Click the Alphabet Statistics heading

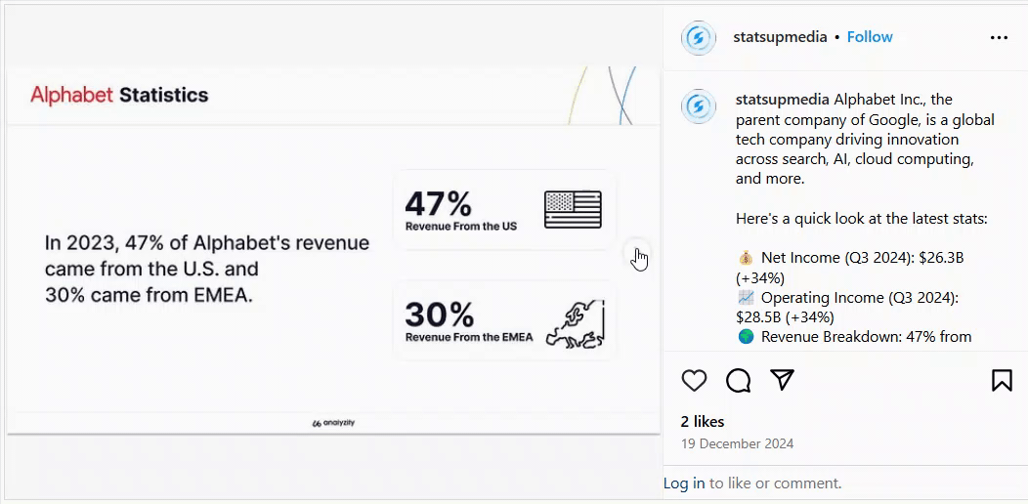(x=119, y=95)
